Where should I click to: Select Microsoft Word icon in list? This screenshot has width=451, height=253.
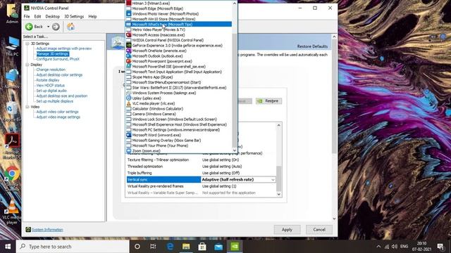pyautogui.click(x=128, y=135)
